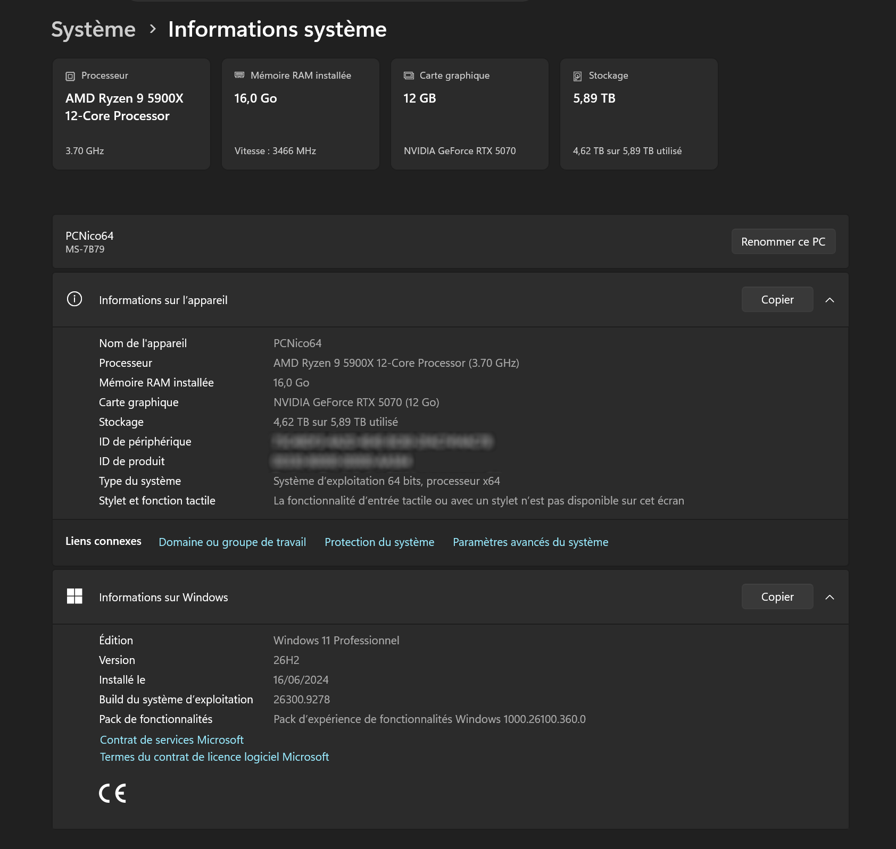896x849 pixels.
Task: Select 'Système d'exploitation 64 bits, processeur x64' value
Action: click(387, 481)
